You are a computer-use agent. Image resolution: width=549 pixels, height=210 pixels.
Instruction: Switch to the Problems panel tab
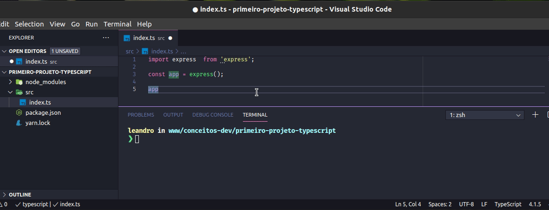[141, 115]
